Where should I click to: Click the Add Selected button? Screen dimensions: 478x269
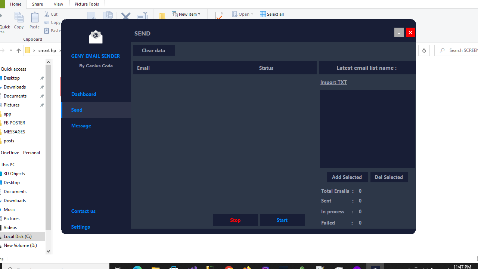pos(347,177)
